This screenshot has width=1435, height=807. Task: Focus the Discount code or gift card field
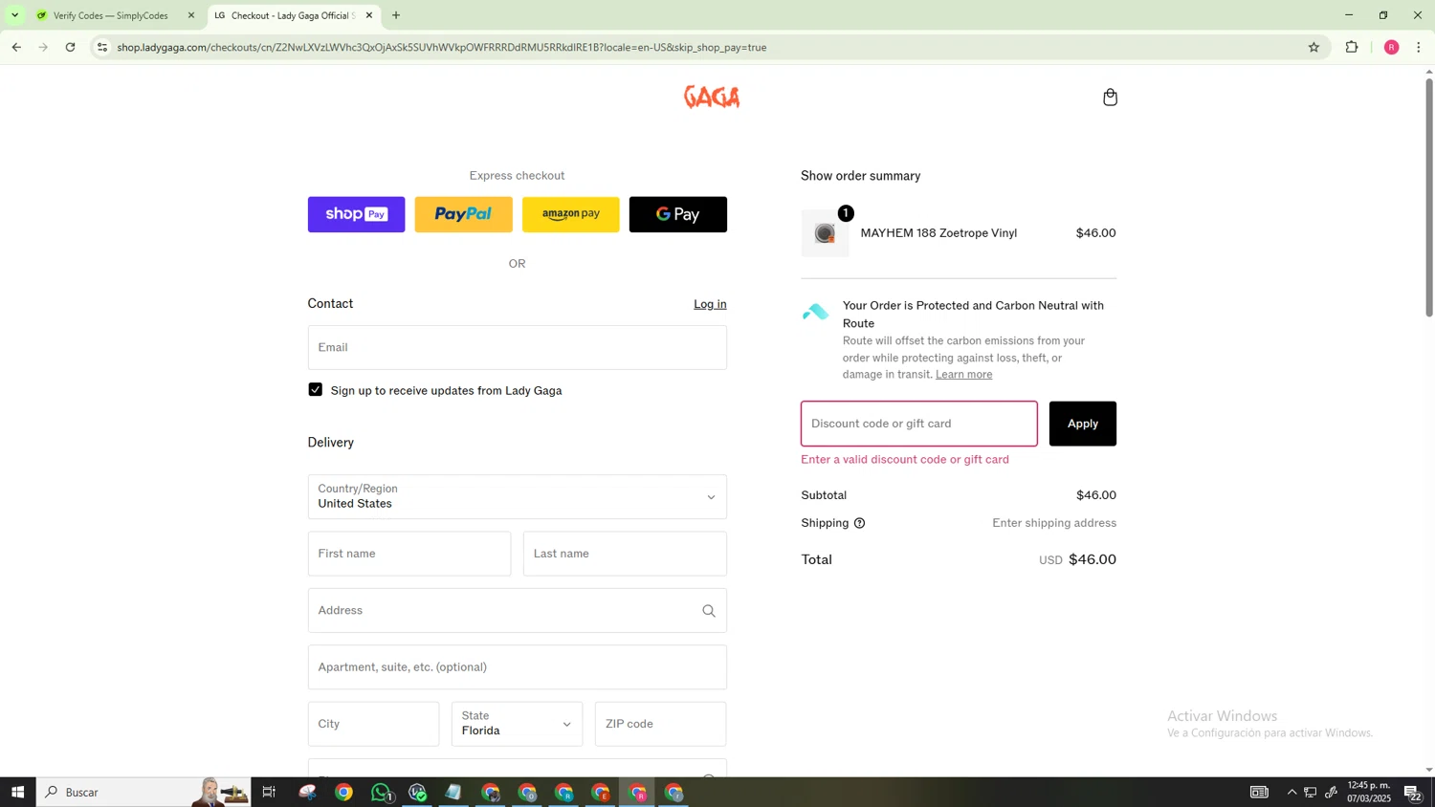coord(918,424)
